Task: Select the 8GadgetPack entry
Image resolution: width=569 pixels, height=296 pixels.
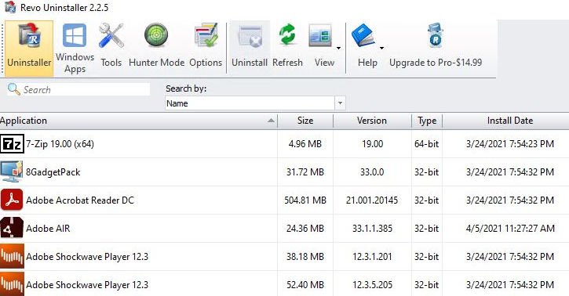Action: click(x=284, y=171)
